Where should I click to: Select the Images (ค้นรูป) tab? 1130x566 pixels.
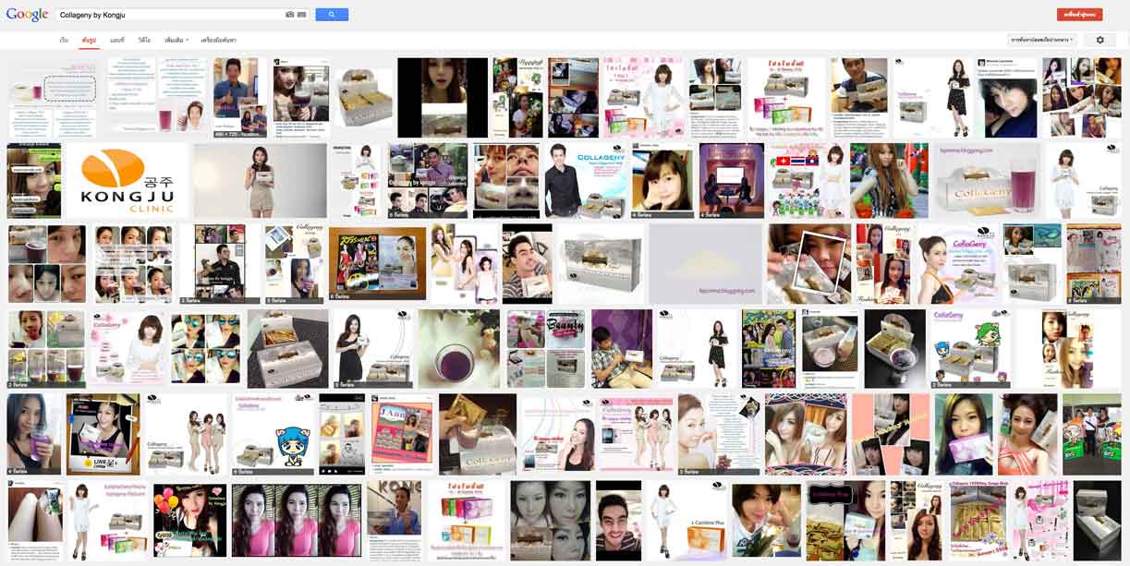click(89, 41)
